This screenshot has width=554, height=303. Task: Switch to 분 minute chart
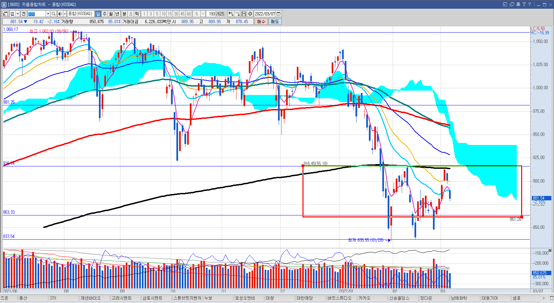[x=124, y=14]
